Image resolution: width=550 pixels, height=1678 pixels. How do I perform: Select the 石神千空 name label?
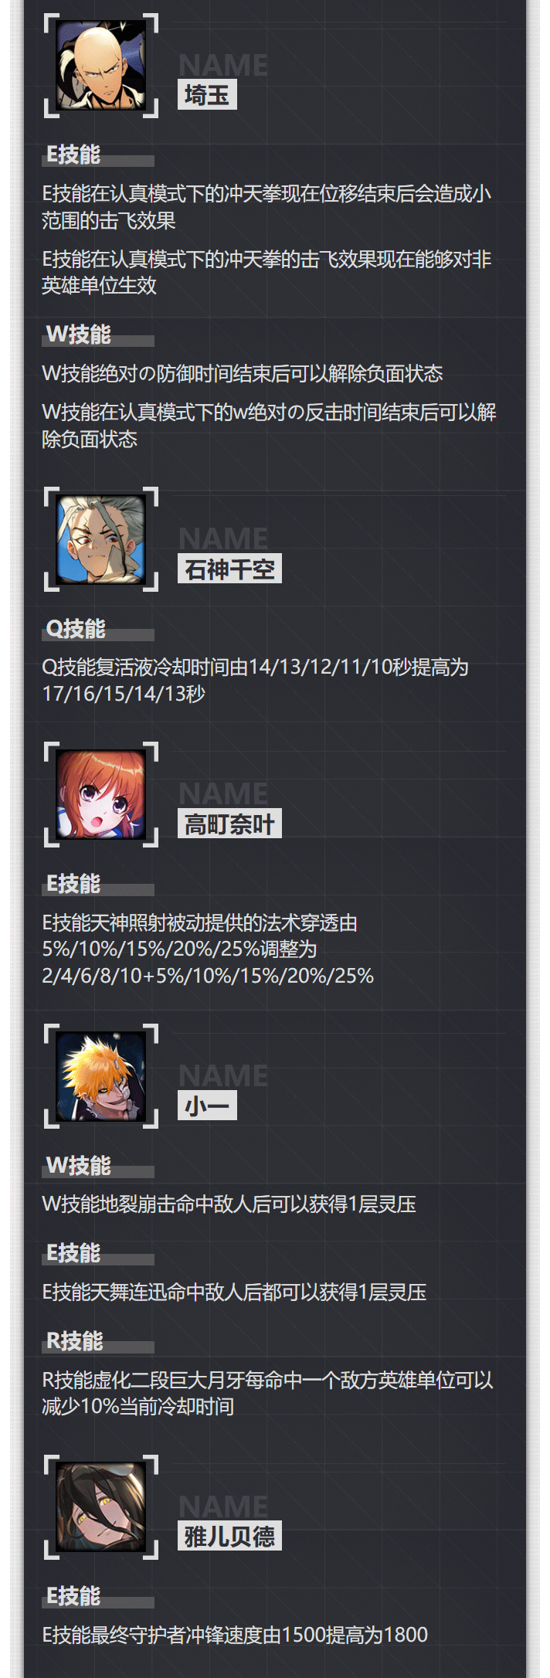tap(229, 569)
